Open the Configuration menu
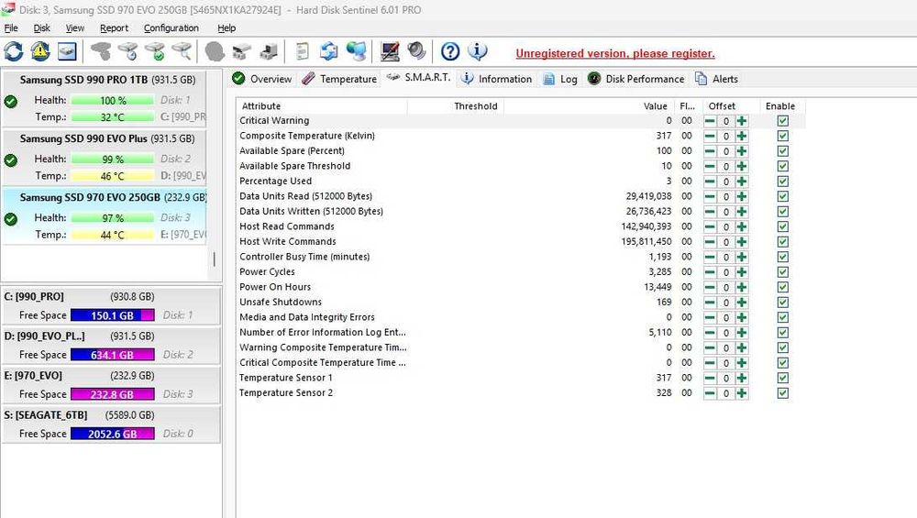 pyautogui.click(x=171, y=28)
